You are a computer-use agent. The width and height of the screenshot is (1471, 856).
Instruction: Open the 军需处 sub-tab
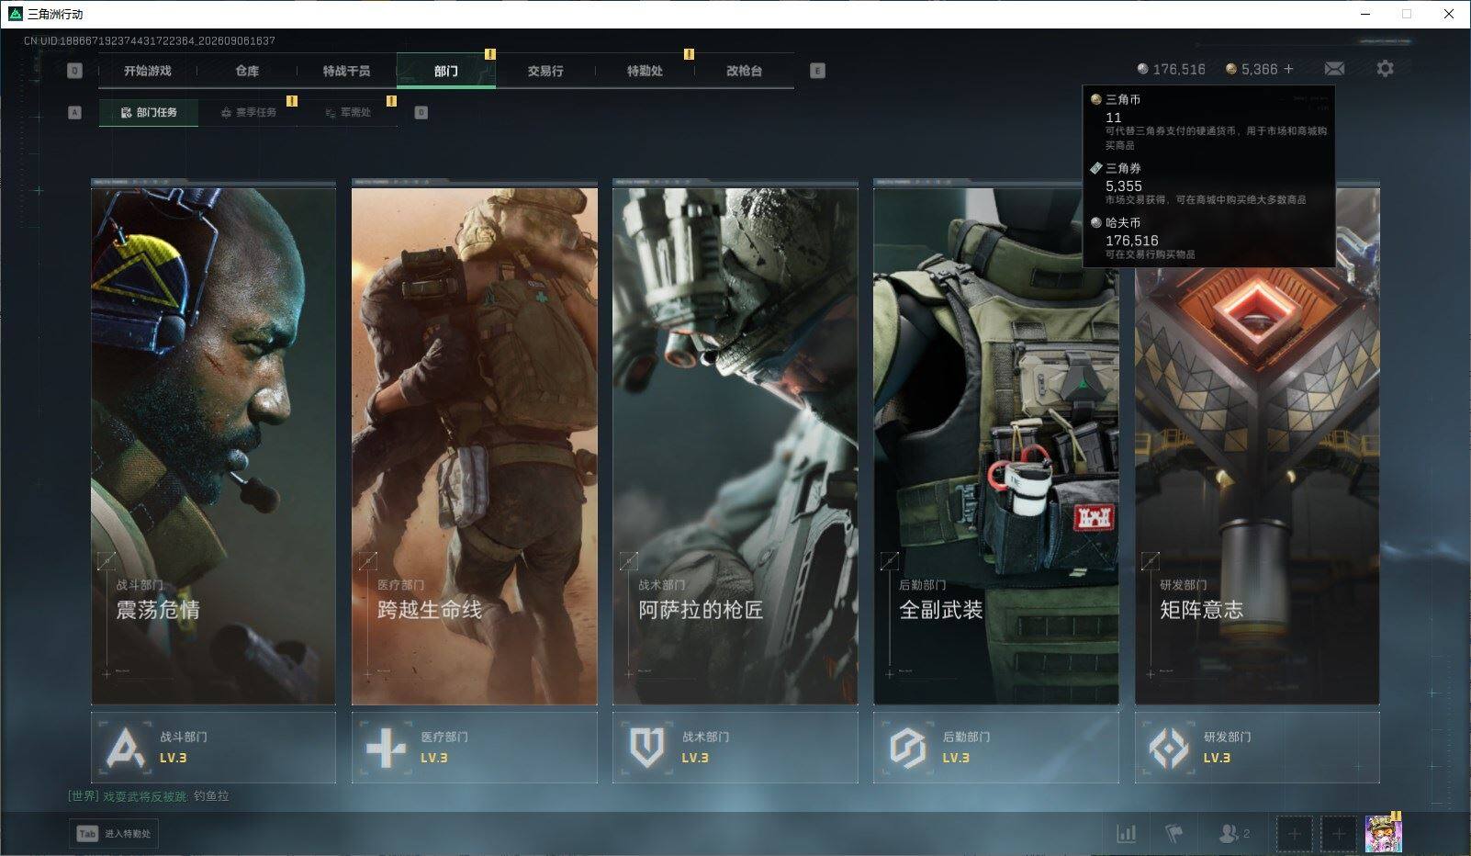[347, 113]
